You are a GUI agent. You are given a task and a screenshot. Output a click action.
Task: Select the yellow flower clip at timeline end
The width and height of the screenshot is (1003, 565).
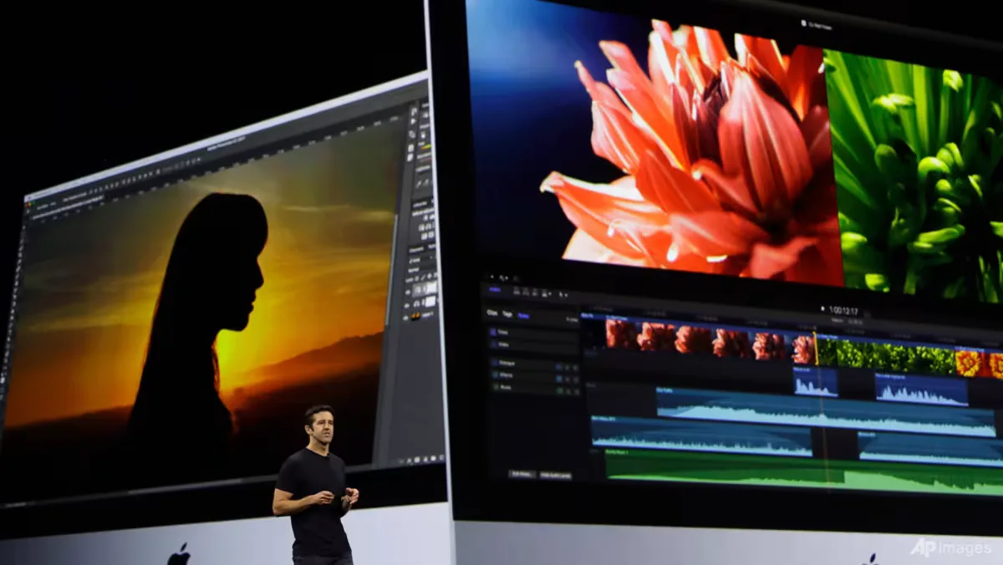point(980,363)
